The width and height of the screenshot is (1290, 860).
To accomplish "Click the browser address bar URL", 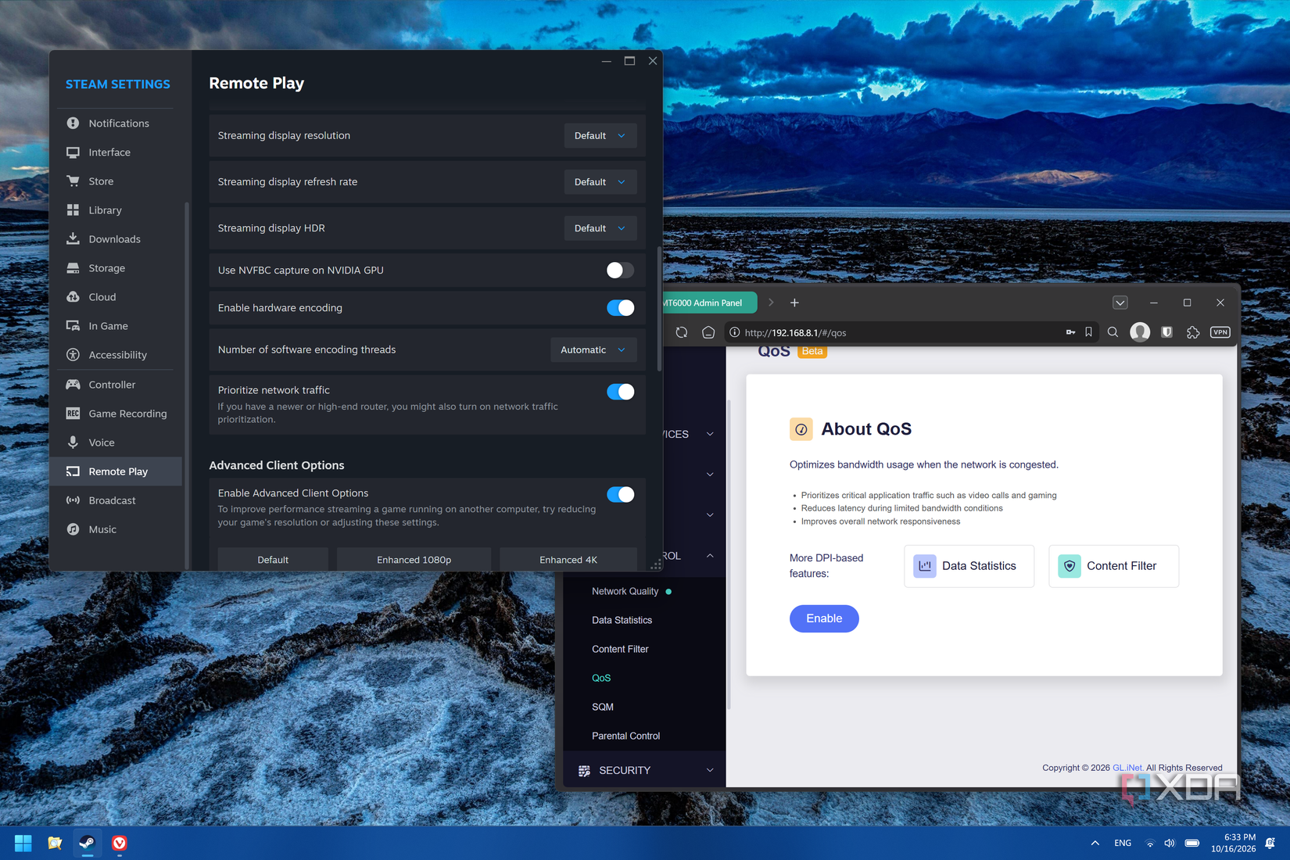I will pos(795,332).
